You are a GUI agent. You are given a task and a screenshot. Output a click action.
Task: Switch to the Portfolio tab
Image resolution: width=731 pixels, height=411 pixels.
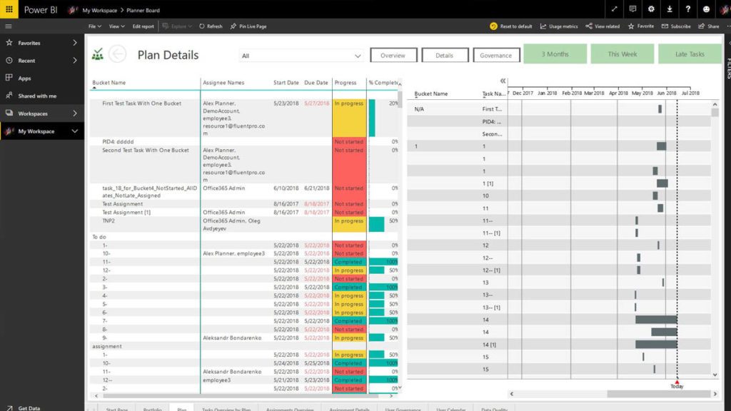(153, 408)
